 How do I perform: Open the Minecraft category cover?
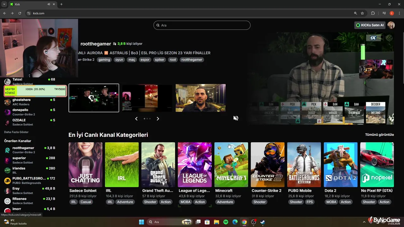[231, 165]
